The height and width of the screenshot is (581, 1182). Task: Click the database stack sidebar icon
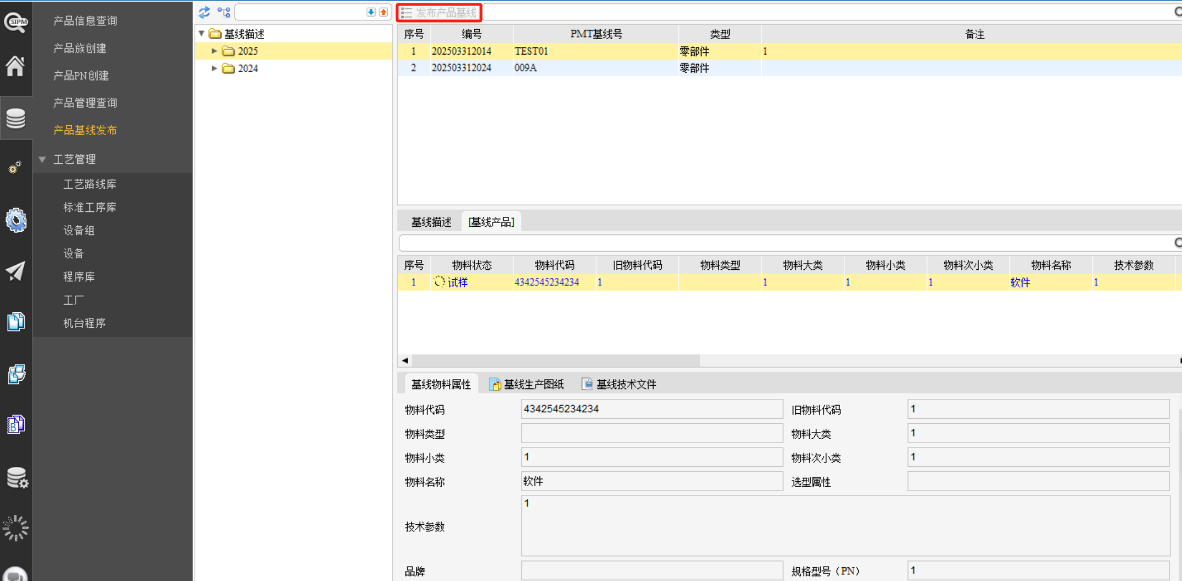[x=15, y=118]
